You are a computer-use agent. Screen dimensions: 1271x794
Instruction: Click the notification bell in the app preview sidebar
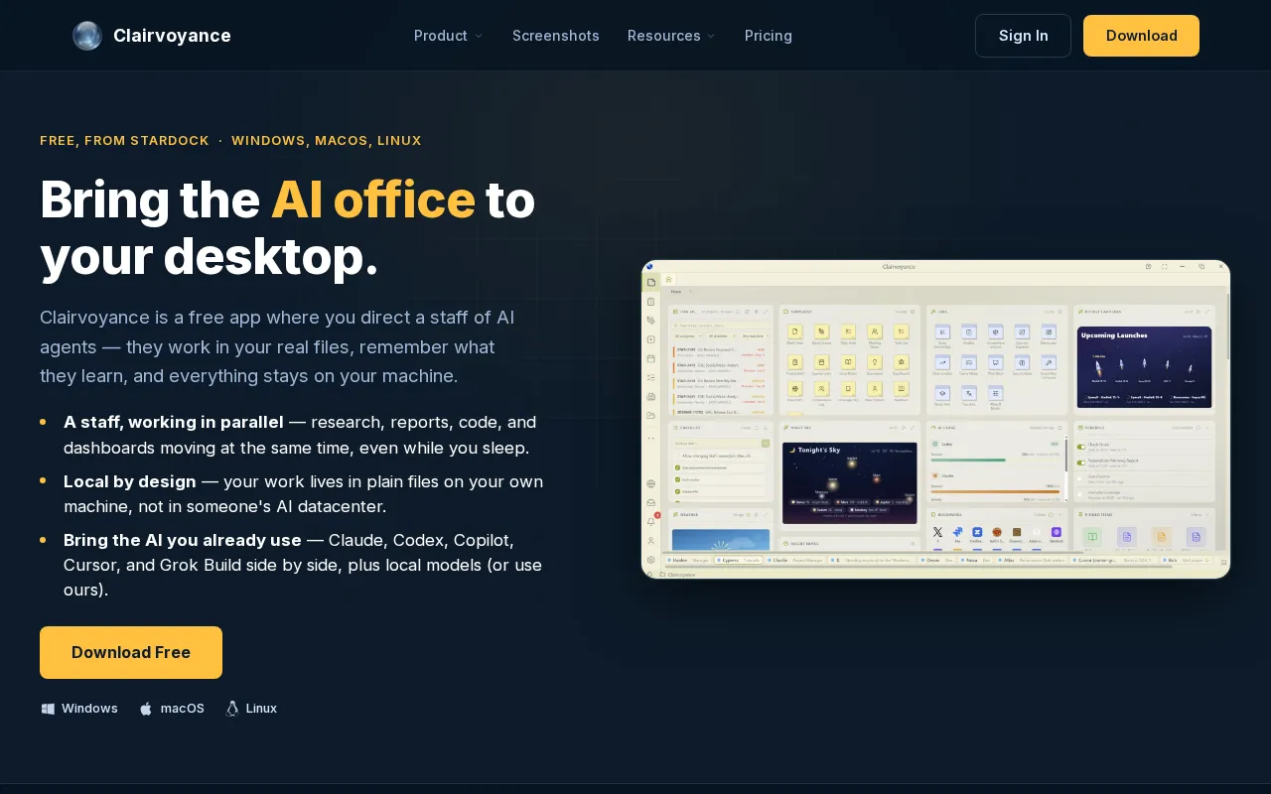coord(650,521)
